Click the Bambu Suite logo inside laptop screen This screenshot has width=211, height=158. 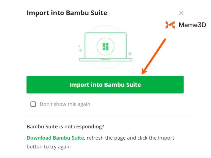coord(105,46)
